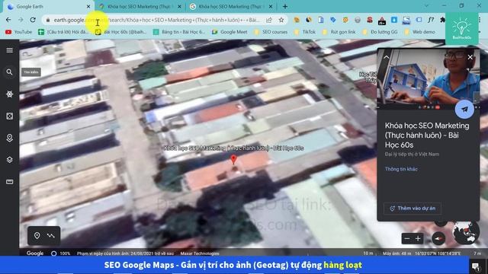Image resolution: width=488 pixels, height=274 pixels.
Task: Click the Google logo on the map footer
Action: 35,253
